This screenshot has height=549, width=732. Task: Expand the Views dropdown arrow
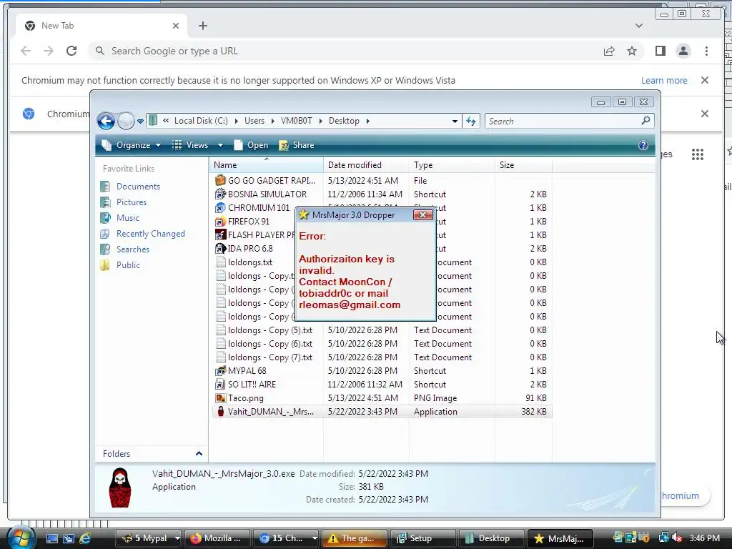click(220, 145)
